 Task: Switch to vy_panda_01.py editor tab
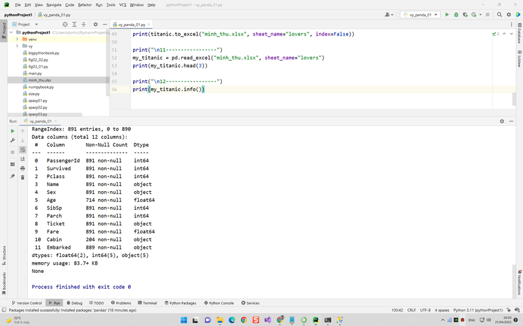pyautogui.click(x=132, y=24)
